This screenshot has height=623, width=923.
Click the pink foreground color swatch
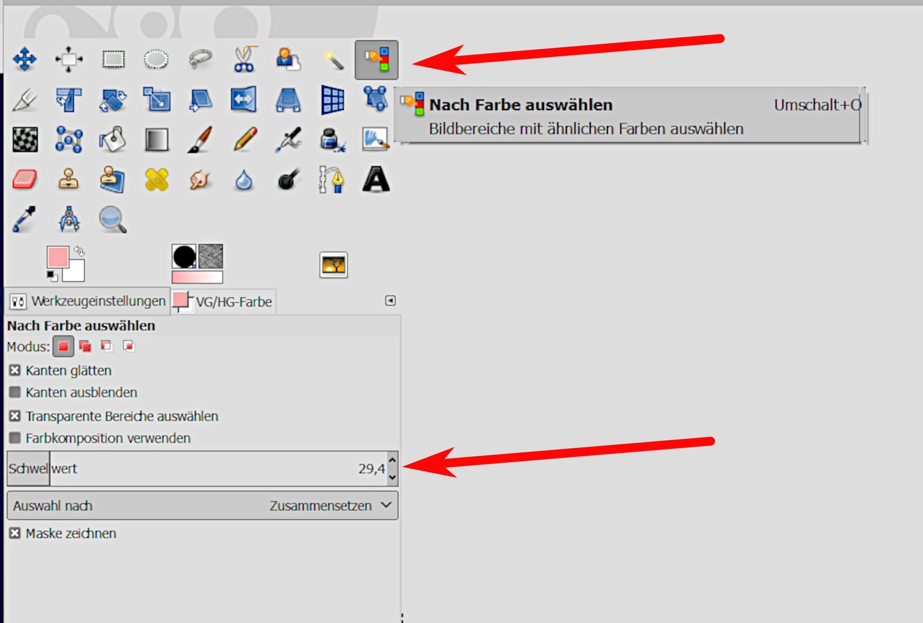(57, 256)
